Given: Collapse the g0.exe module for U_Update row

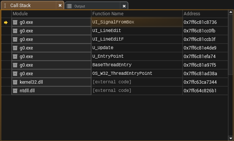Looking at the screenshot, I should click(15, 48).
